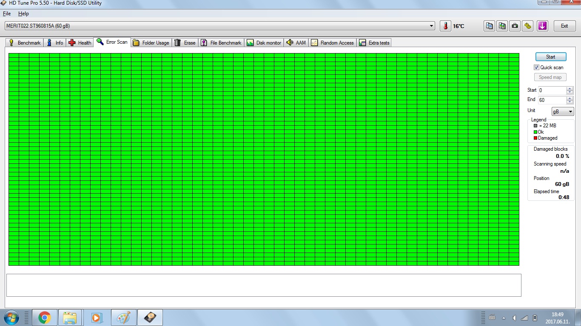Increase the Start value stepper
Image resolution: width=581 pixels, height=326 pixels.
pyautogui.click(x=570, y=88)
